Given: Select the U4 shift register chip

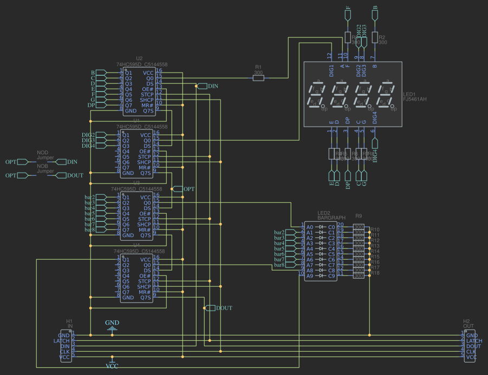Looking at the screenshot, I should [136, 278].
